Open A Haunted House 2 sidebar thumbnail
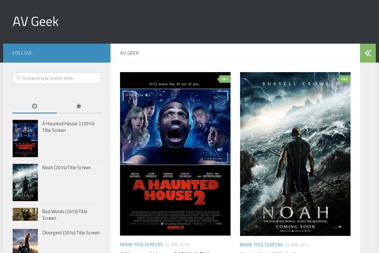 [x=25, y=139]
